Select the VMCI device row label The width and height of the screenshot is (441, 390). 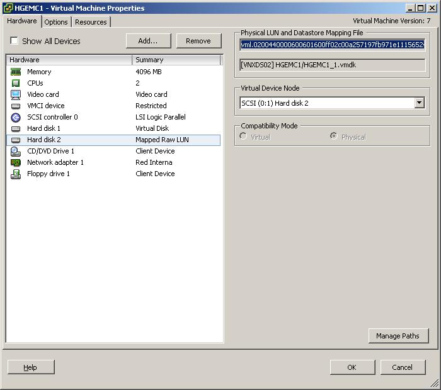click(x=46, y=106)
